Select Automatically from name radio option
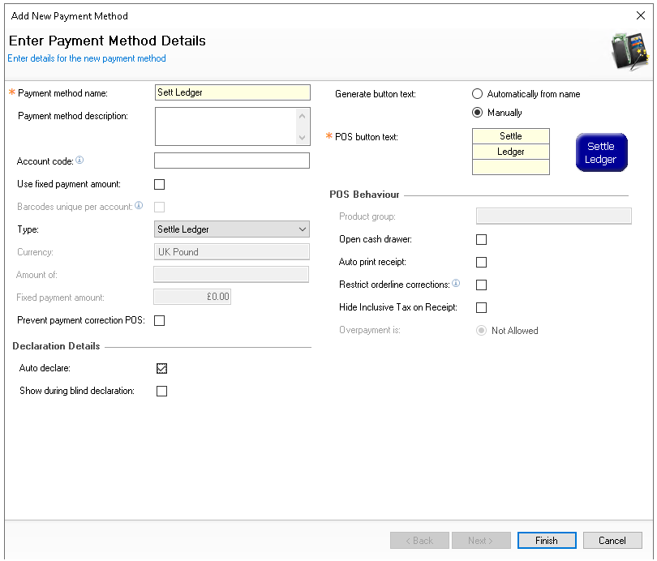Image resolution: width=657 pixels, height=561 pixels. (477, 94)
